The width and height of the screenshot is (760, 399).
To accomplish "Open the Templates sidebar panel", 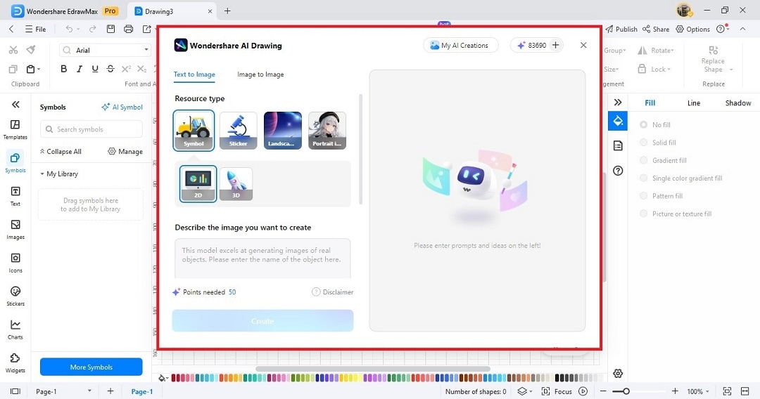I will (15, 130).
